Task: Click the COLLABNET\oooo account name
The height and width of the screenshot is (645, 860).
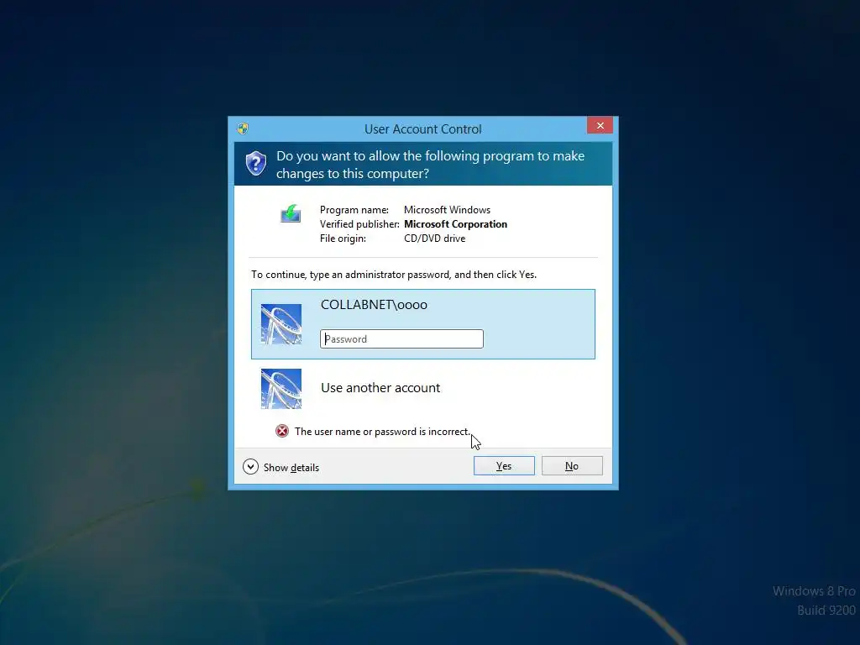Action: pos(374,305)
